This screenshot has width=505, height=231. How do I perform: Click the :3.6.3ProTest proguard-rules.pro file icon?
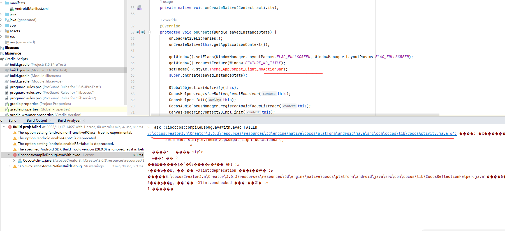pos(7,87)
